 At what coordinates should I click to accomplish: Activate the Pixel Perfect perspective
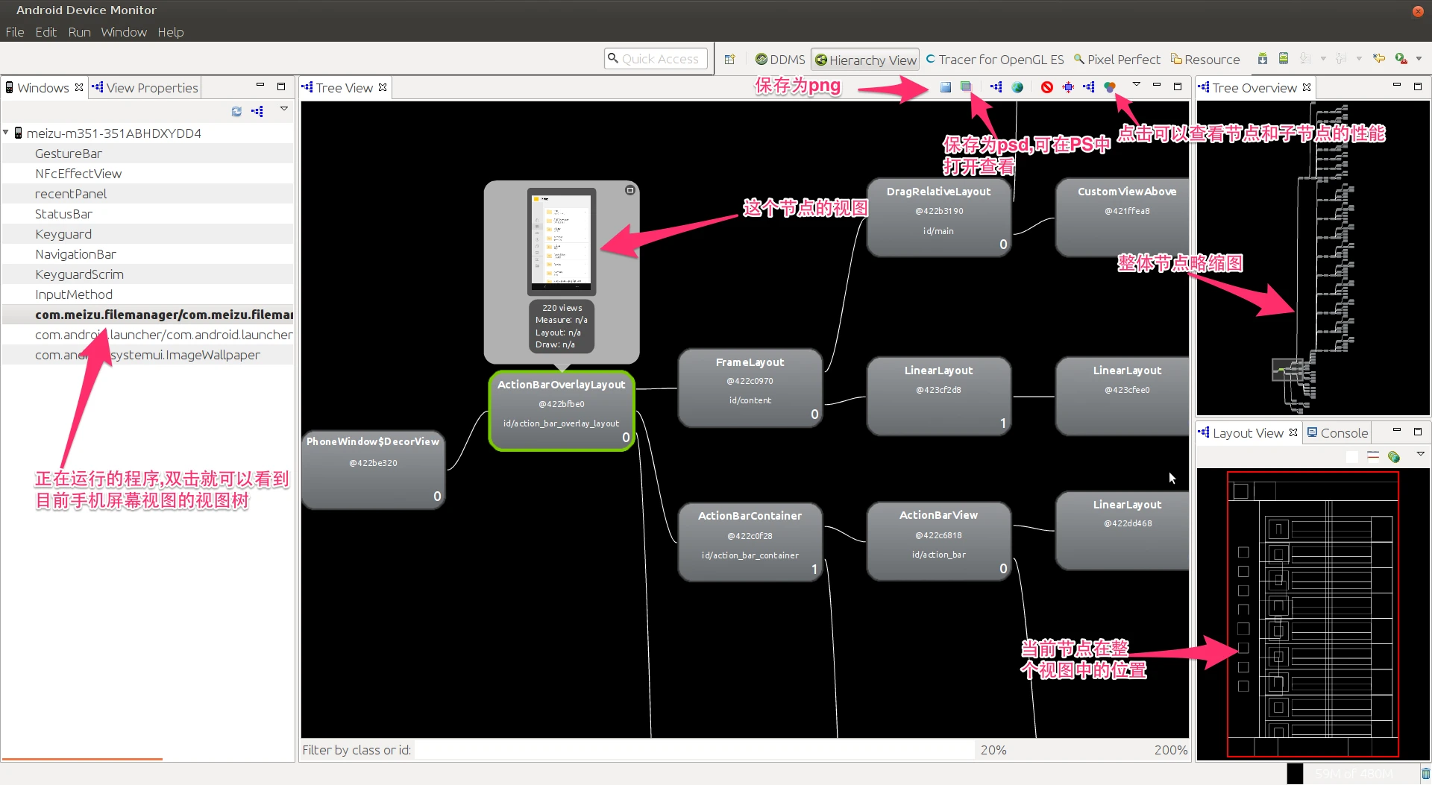tap(1117, 59)
